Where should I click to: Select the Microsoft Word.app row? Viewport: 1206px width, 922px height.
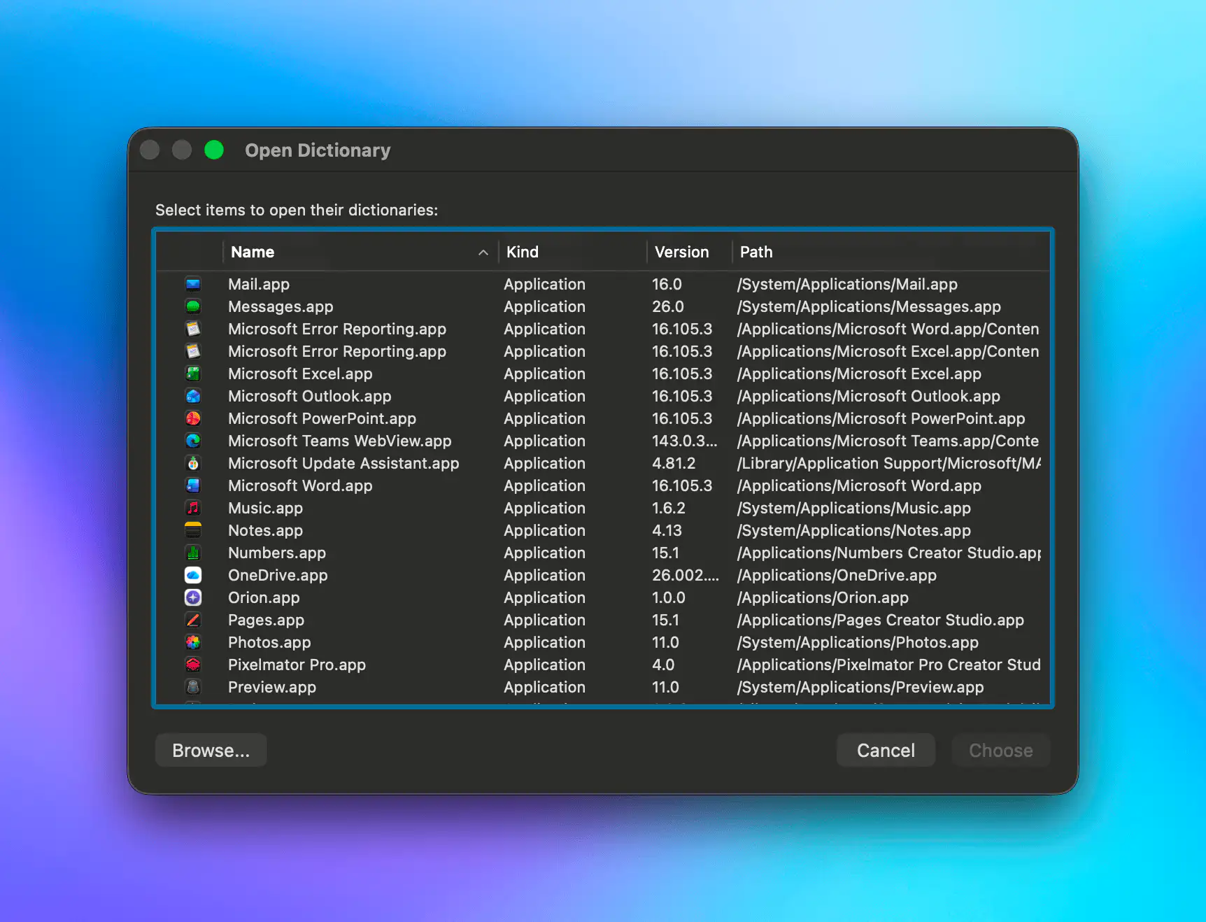300,485
